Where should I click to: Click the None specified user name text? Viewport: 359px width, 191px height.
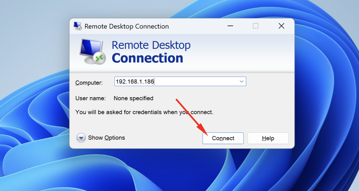pos(133,98)
